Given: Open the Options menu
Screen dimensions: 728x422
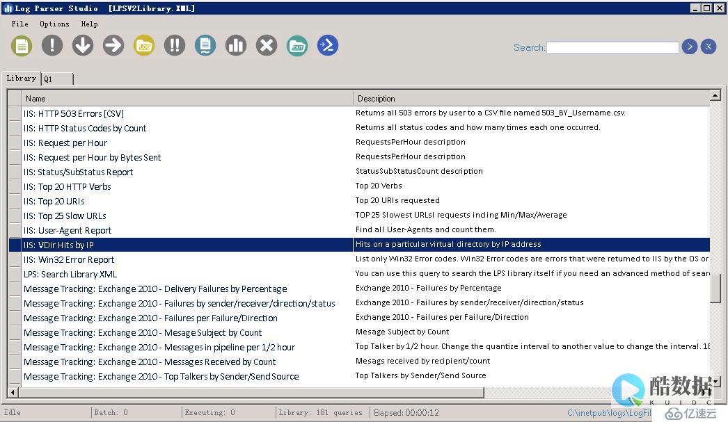Looking at the screenshot, I should pos(54,24).
